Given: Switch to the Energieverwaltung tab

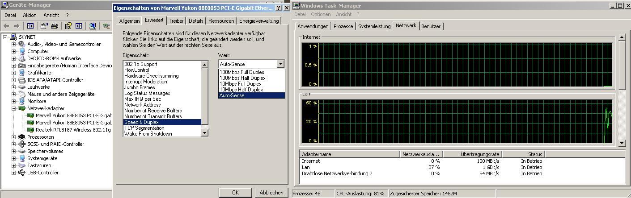Looking at the screenshot, I should tap(259, 21).
